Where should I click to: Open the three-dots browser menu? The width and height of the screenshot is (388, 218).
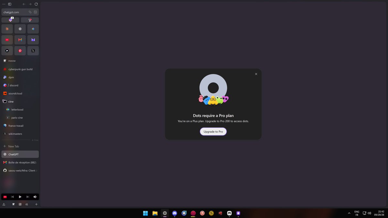(x=4, y=4)
